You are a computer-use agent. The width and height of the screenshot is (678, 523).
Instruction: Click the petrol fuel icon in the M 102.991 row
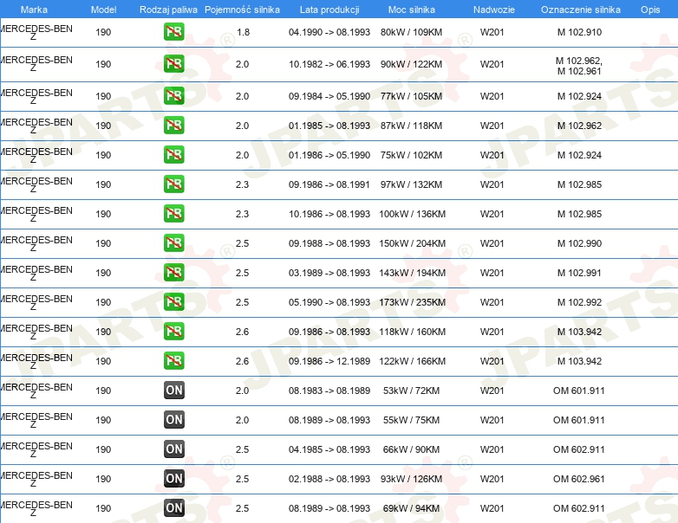(x=173, y=273)
